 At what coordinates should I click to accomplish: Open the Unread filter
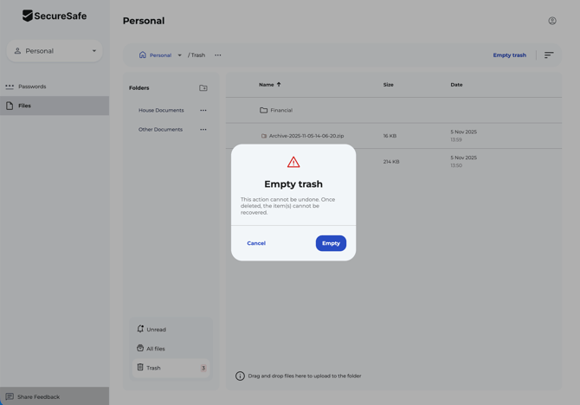[x=156, y=330]
